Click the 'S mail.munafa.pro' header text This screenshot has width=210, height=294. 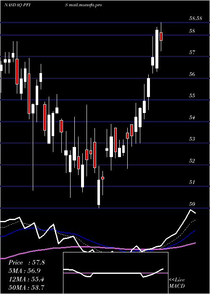(84, 5)
